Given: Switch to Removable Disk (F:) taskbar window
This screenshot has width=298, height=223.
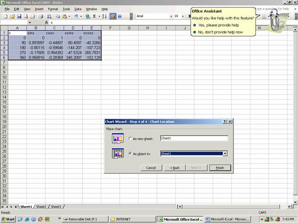Looking at the screenshot, I should pos(85,219).
